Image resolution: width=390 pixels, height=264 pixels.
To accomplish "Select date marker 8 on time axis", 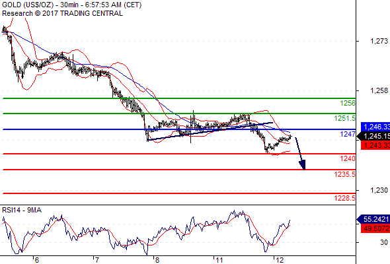I will 157,260.
